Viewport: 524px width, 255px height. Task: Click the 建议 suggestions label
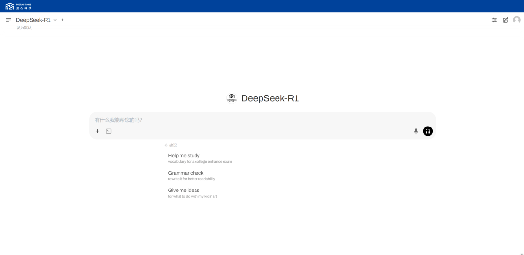click(171, 145)
